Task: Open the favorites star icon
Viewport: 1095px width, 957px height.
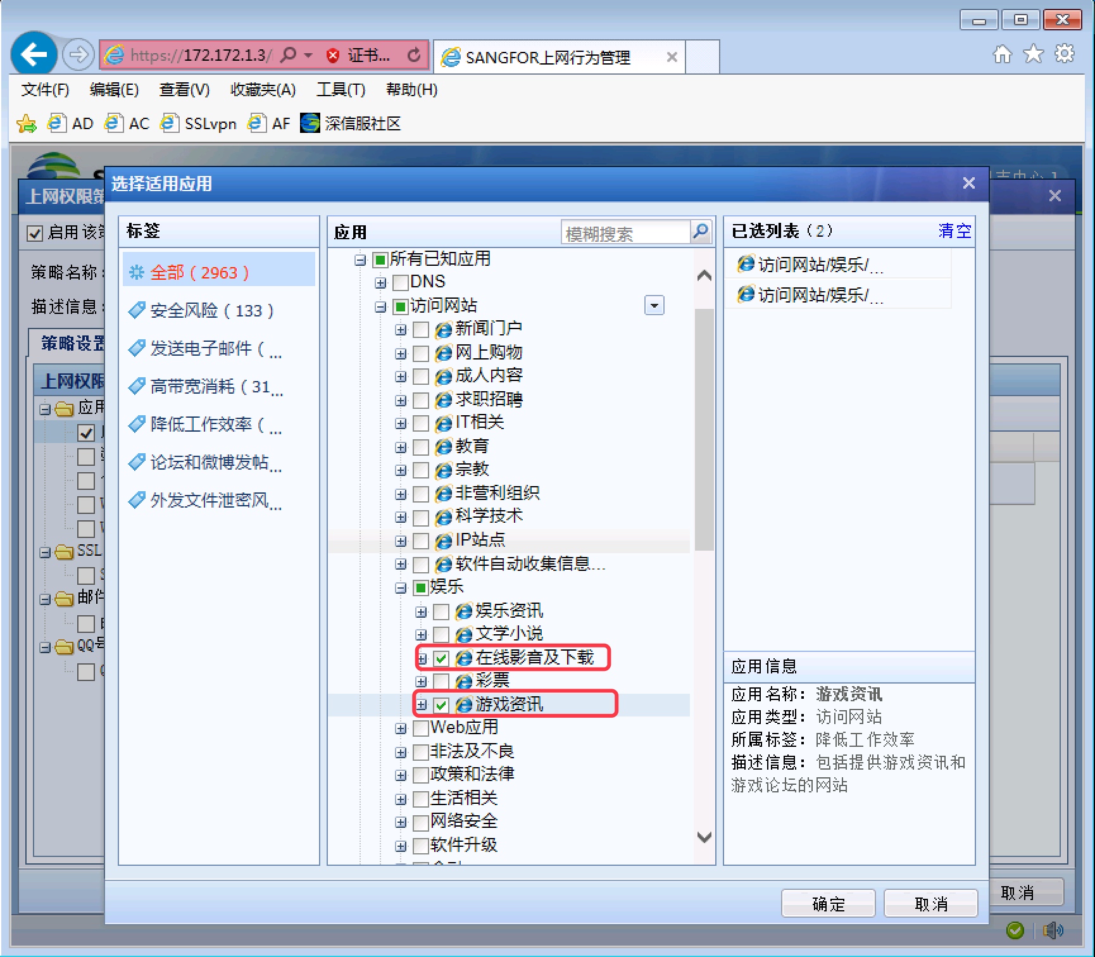Action: pyautogui.click(x=1034, y=54)
